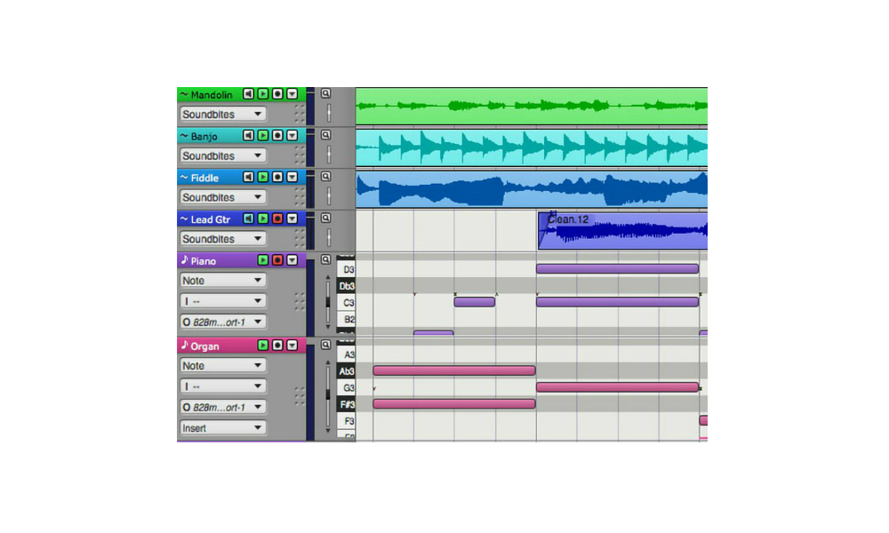The height and width of the screenshot is (533, 889).
Task: Click the MIDI note icon beside Organ
Action: 184,345
